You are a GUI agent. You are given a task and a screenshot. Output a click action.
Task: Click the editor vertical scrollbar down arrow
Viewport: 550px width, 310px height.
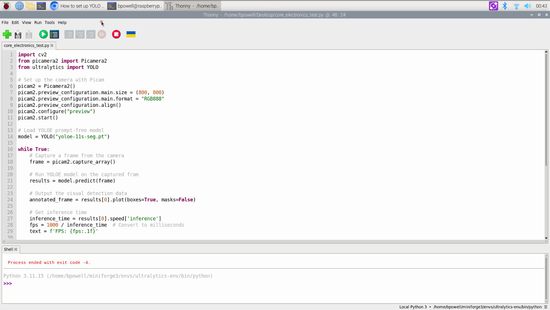pyautogui.click(x=546, y=238)
